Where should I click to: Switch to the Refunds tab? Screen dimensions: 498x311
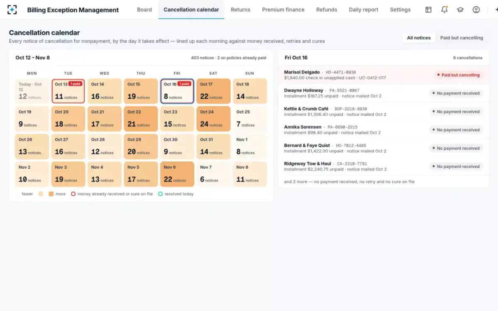(327, 10)
